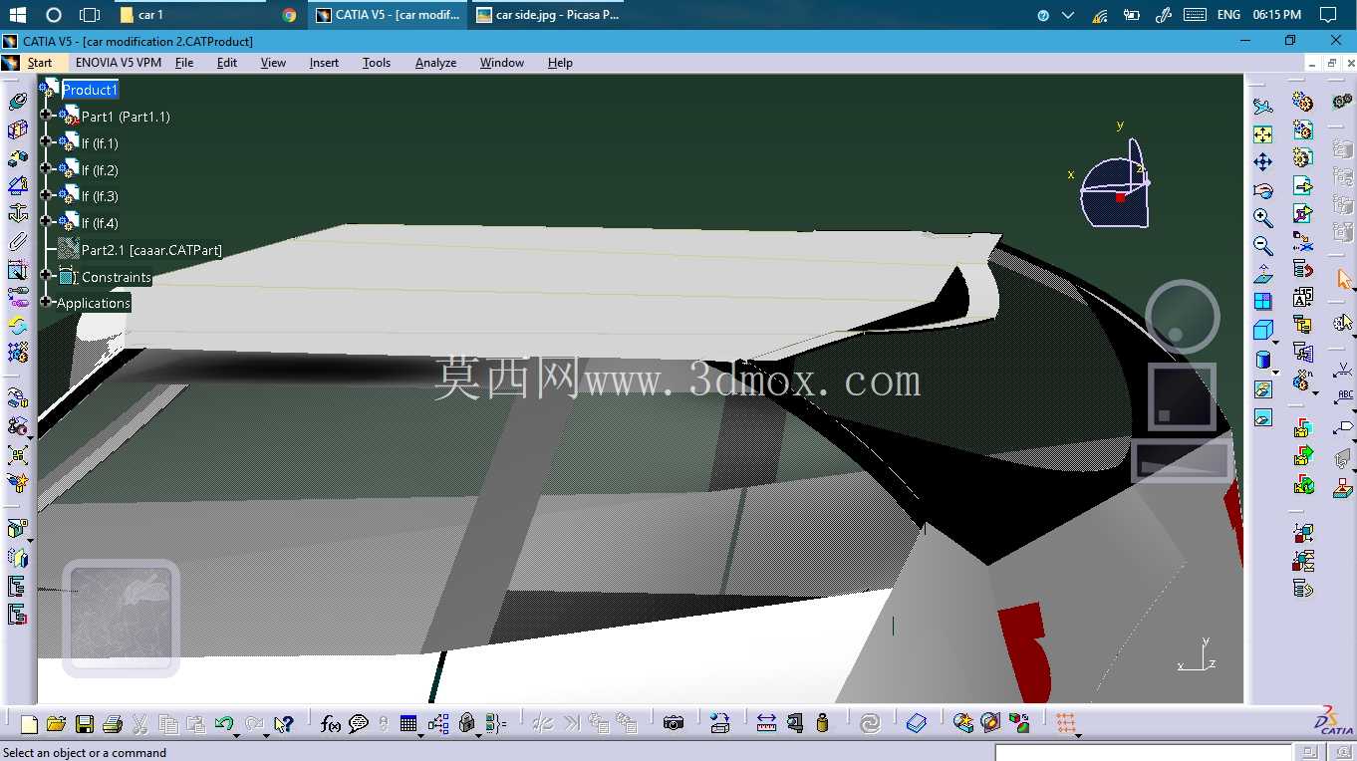Open the Window menu

point(502,63)
